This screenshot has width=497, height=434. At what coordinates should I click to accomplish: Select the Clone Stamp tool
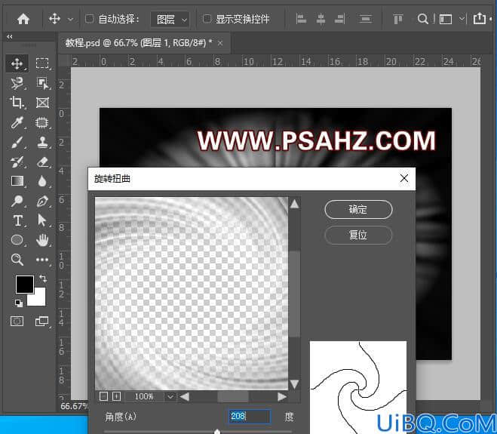tap(42, 142)
